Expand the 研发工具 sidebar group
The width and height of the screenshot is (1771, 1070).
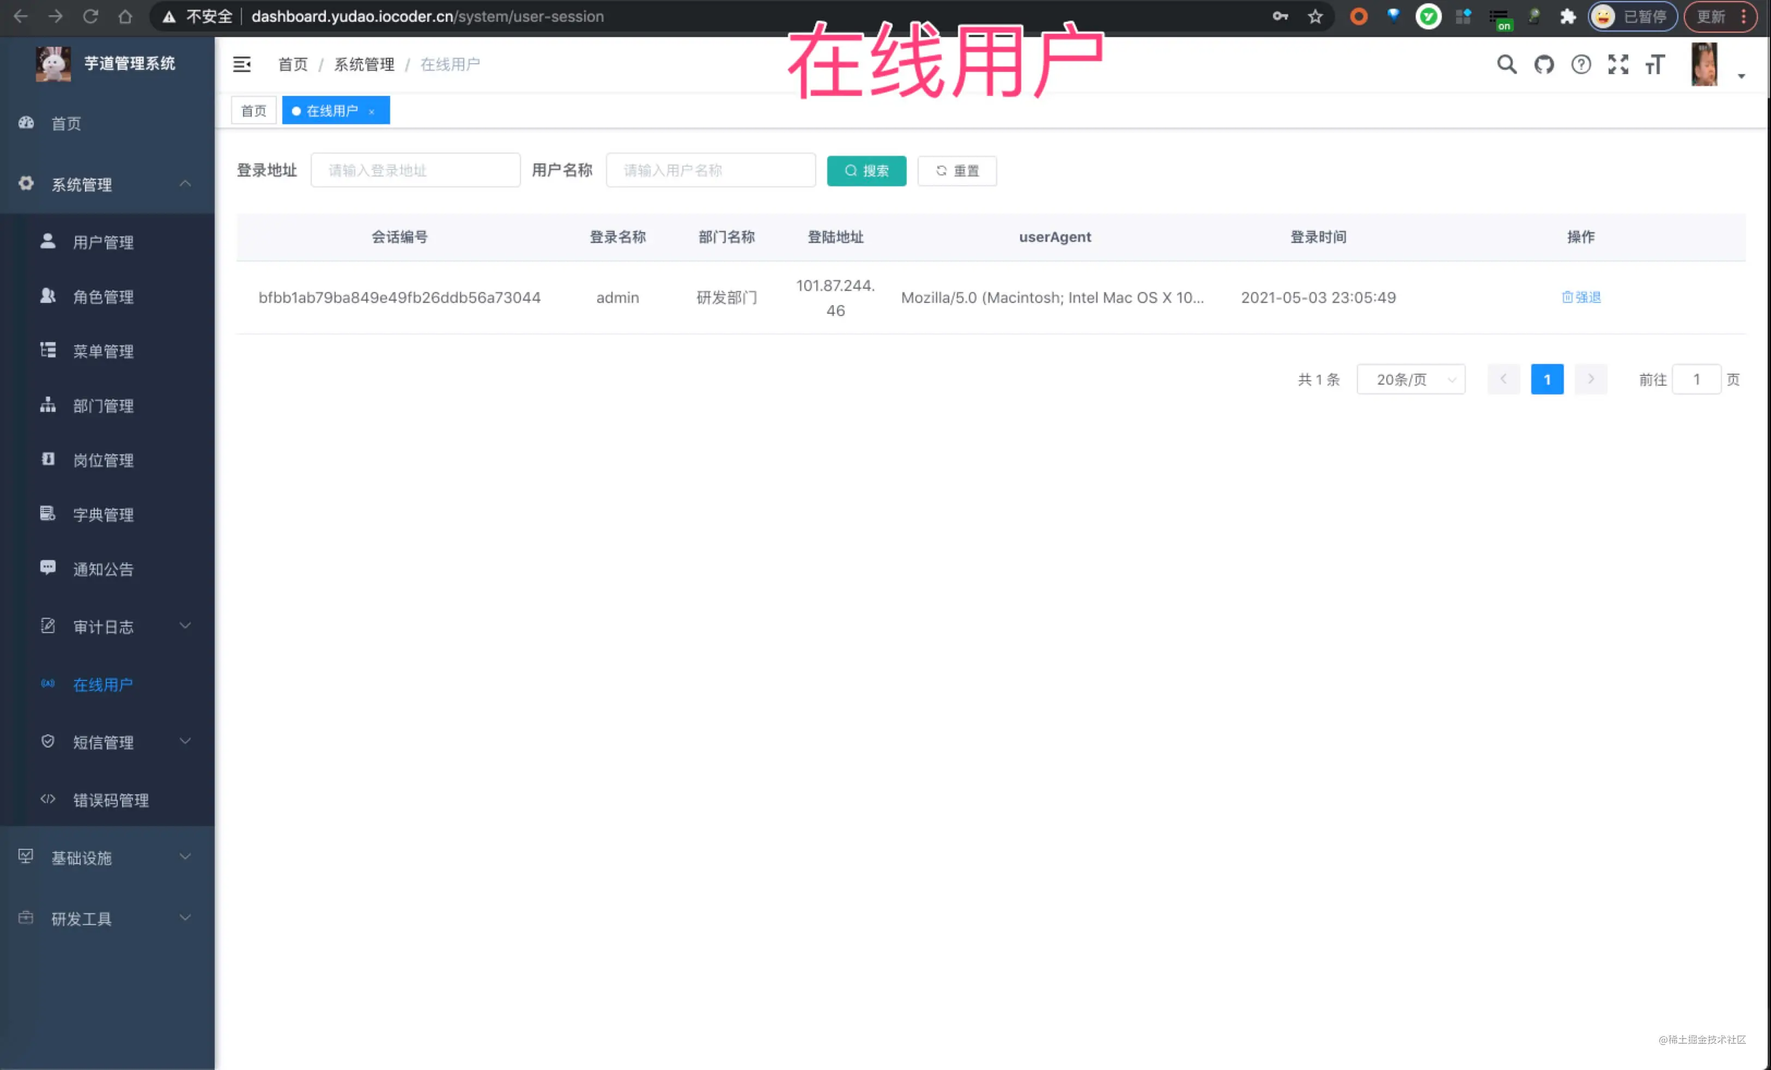pos(107,919)
